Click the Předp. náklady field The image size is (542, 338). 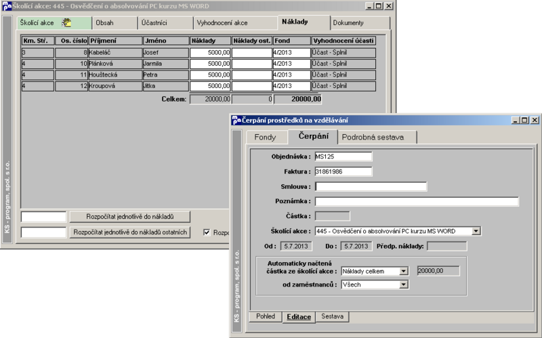pos(446,247)
